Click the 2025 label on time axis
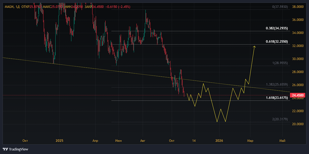Image resolution: width=309 pixels, height=154 pixels. pyautogui.click(x=59, y=141)
